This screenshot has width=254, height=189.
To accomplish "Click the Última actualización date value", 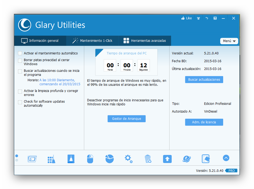I will [x=212, y=69].
